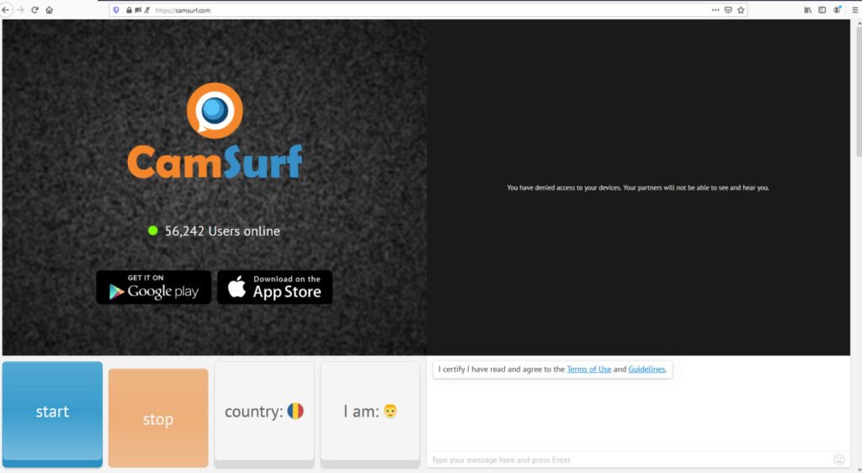862x473 pixels.
Task: Start a video chat
Action: click(x=52, y=414)
